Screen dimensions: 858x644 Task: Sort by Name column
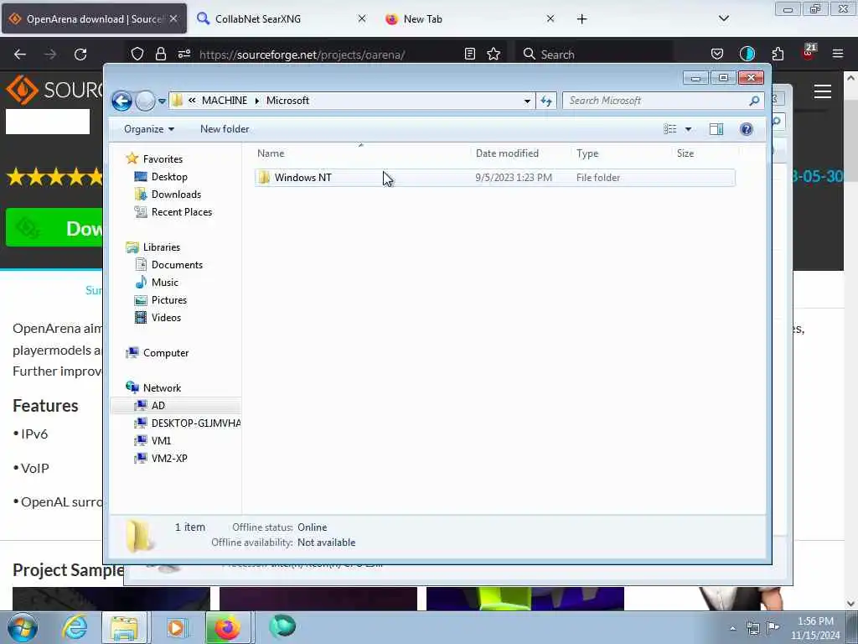tap(361, 153)
